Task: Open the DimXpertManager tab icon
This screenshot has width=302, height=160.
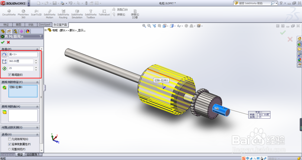Action: point(21,31)
